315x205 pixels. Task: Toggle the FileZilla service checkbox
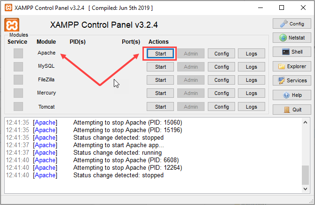click(x=18, y=80)
